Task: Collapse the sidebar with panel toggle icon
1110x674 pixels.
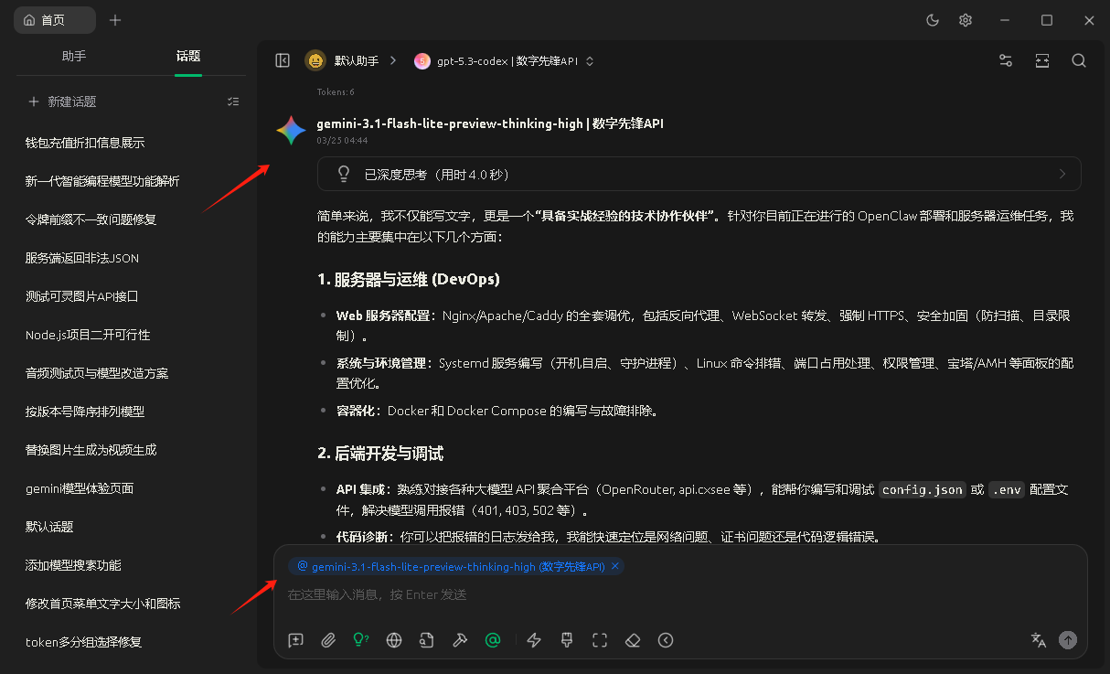Action: 283,60
